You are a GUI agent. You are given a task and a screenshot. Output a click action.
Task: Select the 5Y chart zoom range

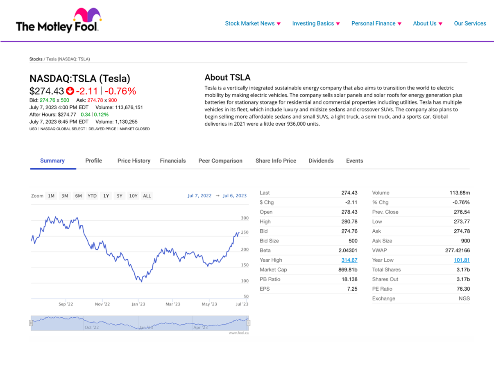click(119, 196)
